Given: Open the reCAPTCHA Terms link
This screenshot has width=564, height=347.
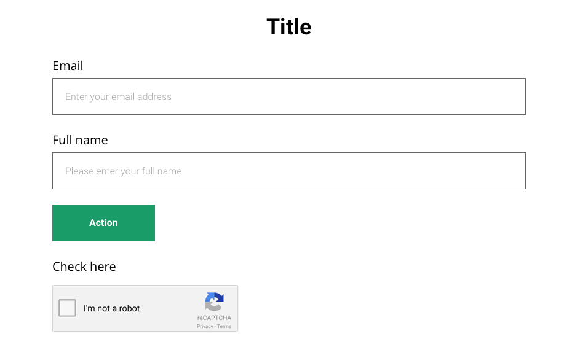Looking at the screenshot, I should click(x=224, y=326).
